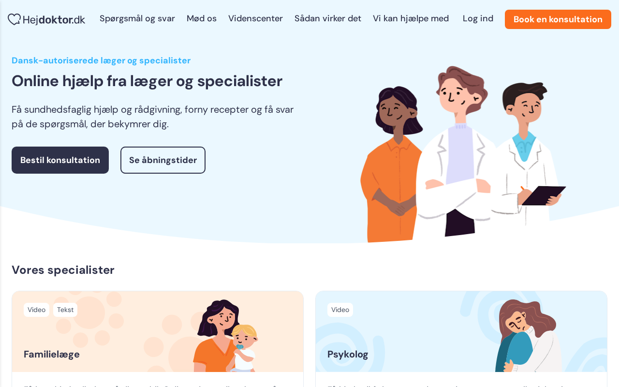This screenshot has width=619, height=387.
Task: Click the mother and baby illustration
Action: [x=225, y=336]
